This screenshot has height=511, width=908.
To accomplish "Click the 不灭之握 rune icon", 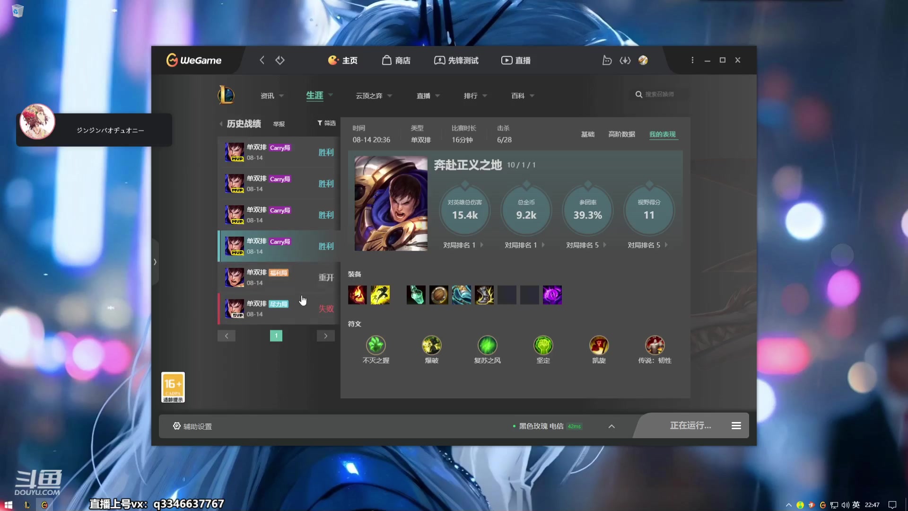I will click(x=376, y=345).
